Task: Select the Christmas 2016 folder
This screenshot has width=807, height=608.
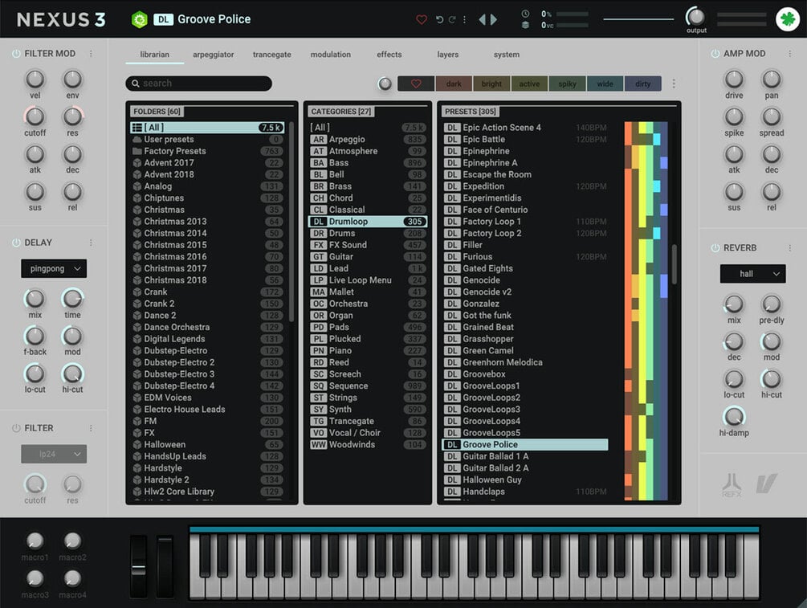Action: click(x=206, y=256)
